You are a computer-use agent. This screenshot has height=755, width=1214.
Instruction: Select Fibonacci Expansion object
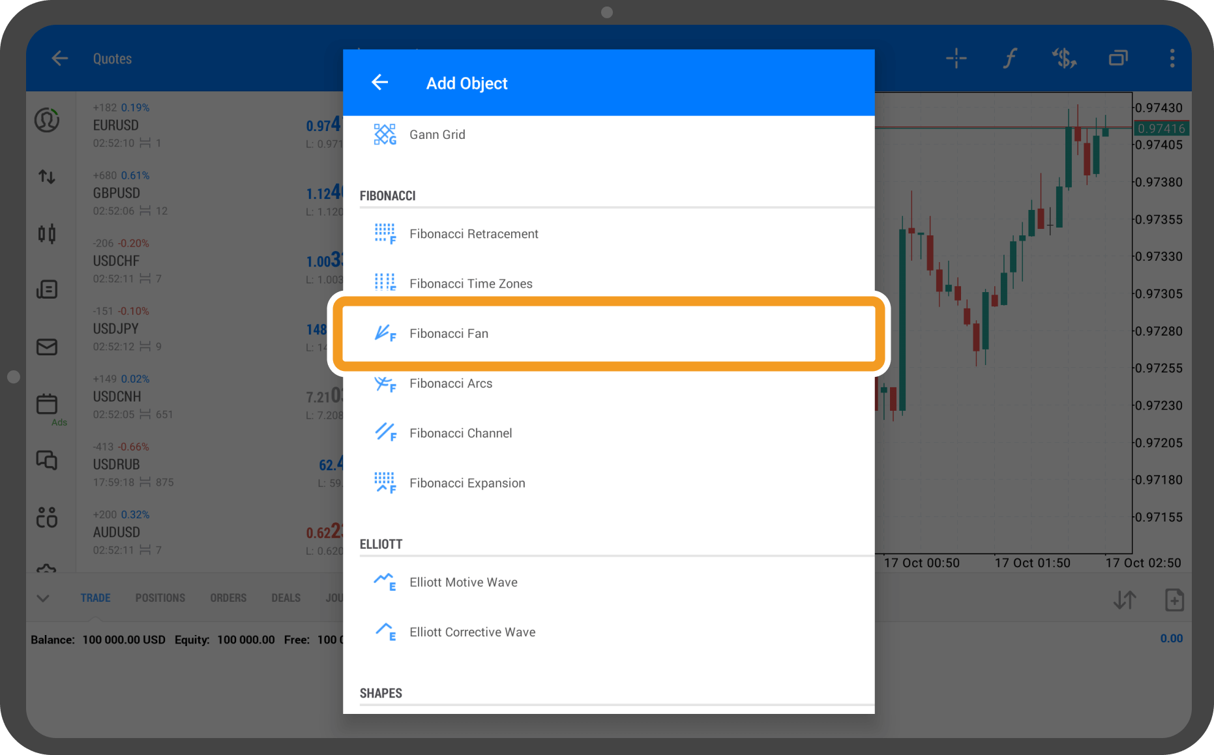467,483
